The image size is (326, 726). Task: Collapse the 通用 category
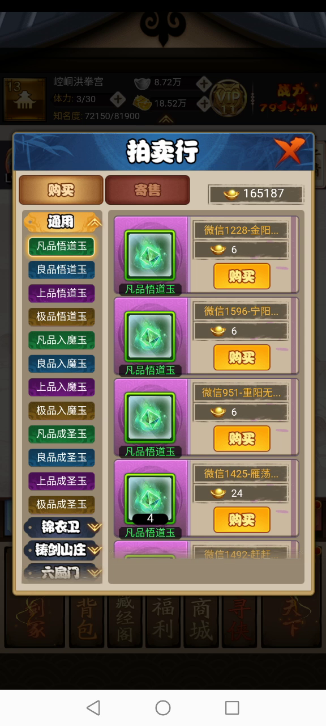tap(62, 222)
